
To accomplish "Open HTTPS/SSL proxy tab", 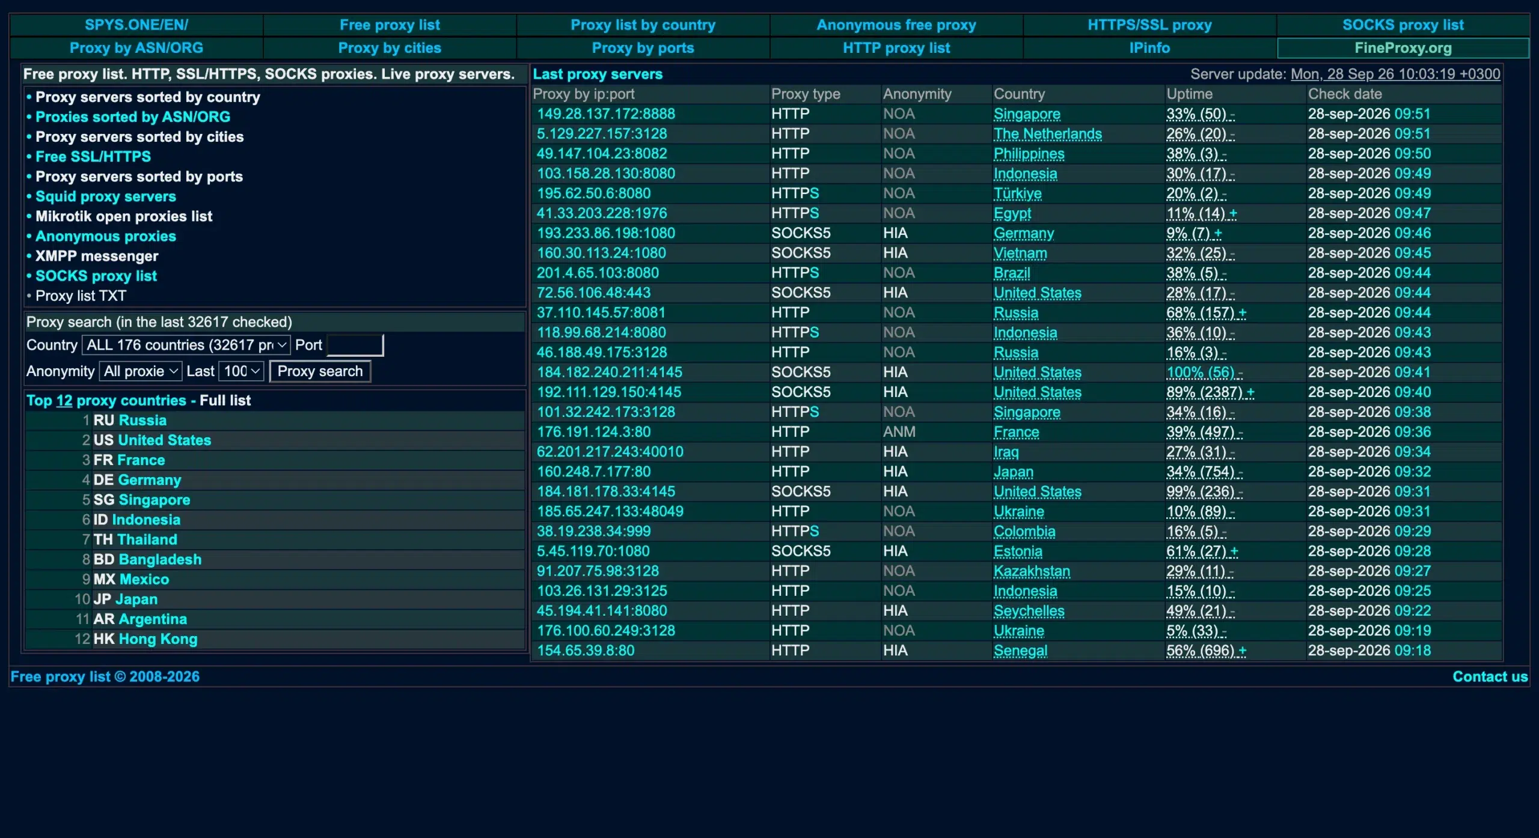I will pos(1149,25).
